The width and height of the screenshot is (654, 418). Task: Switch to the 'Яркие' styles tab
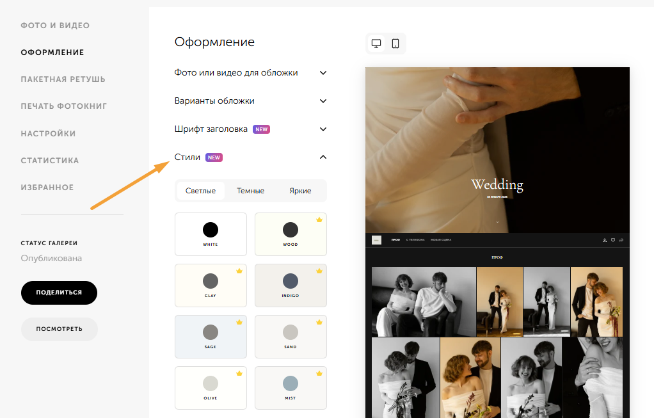tap(300, 191)
